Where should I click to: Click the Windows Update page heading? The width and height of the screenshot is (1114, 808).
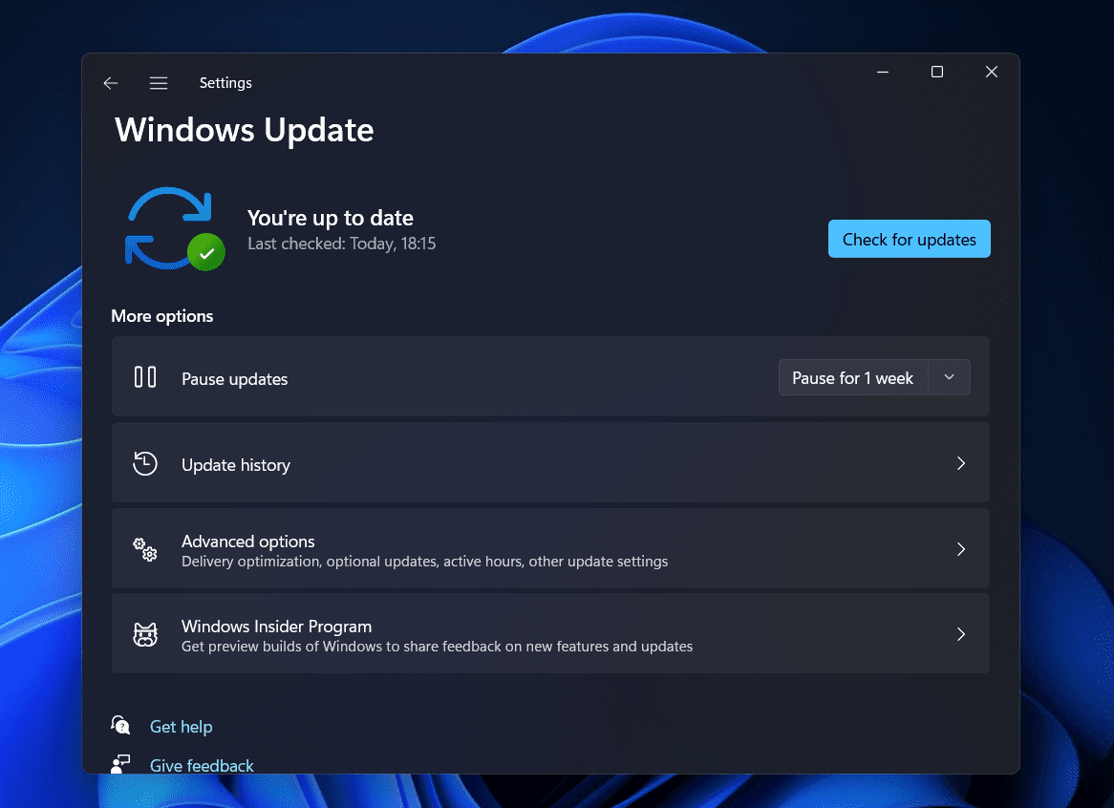click(x=245, y=130)
